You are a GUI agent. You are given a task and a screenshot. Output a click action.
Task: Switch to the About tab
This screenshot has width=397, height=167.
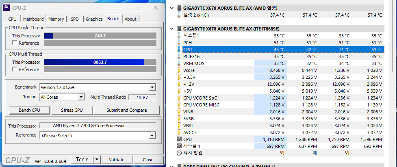pyautogui.click(x=131, y=19)
